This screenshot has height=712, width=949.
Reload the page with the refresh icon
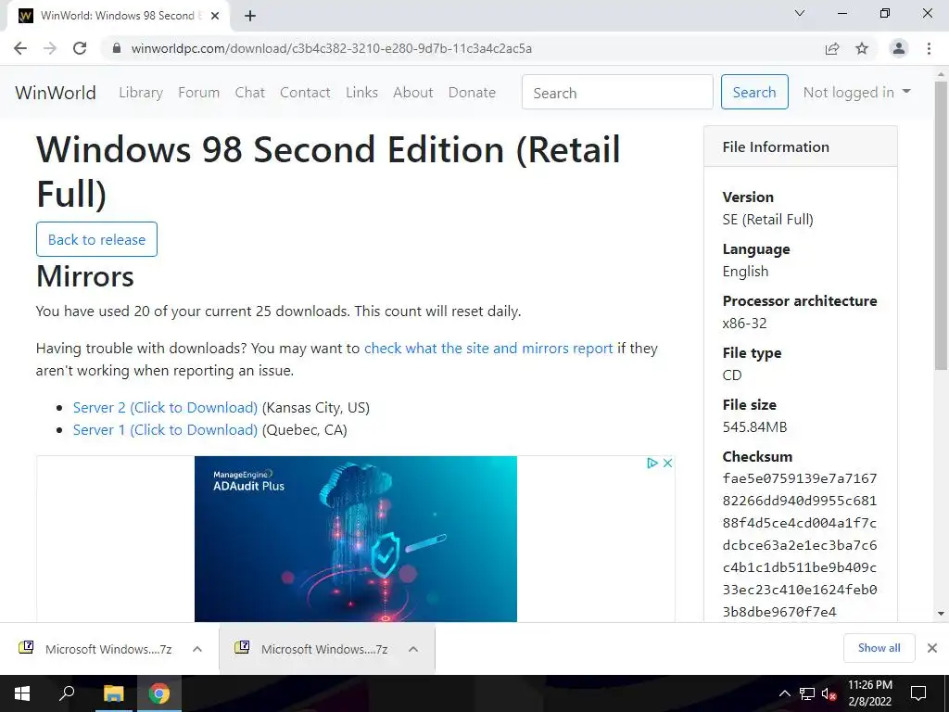[x=80, y=48]
